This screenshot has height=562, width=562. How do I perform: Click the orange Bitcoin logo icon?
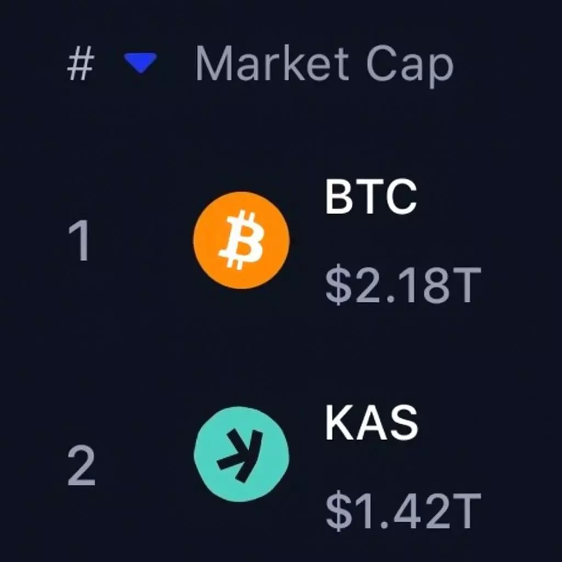coord(241,240)
